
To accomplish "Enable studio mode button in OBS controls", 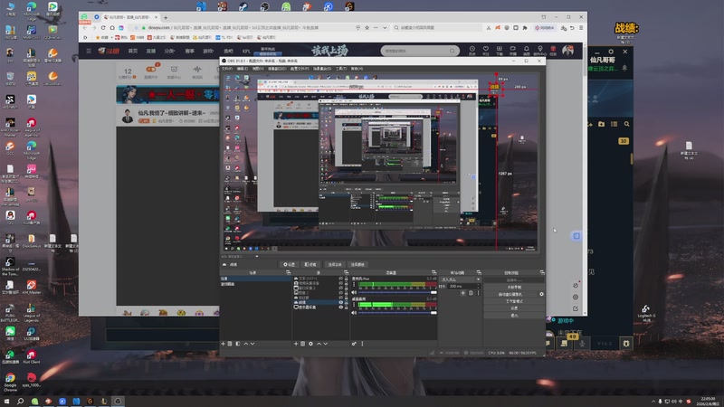I will (513, 301).
